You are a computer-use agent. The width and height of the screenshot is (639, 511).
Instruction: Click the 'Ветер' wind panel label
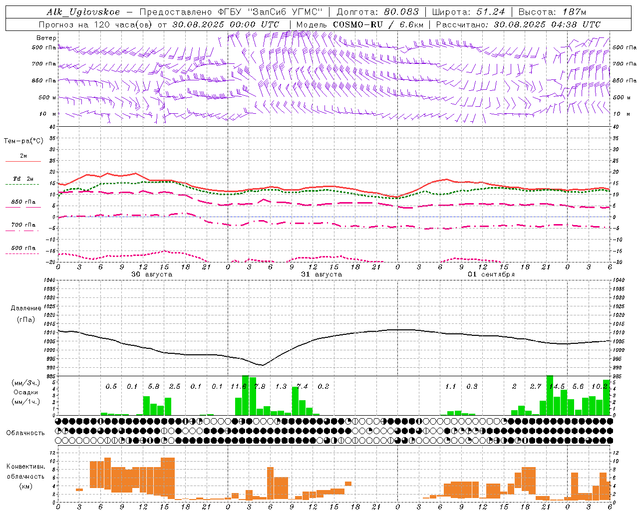(x=46, y=38)
